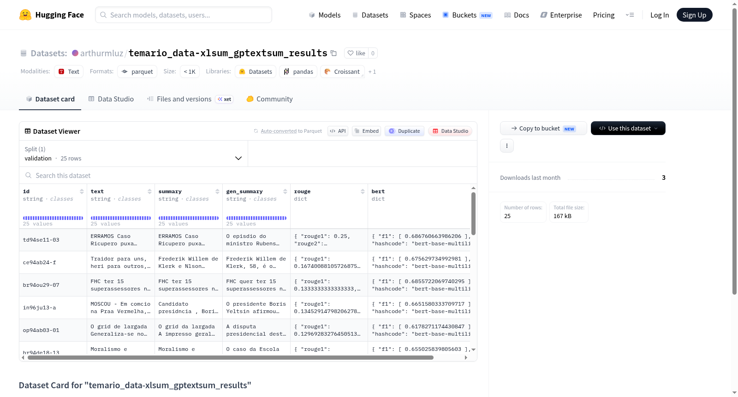Click id histogram bar

(53, 218)
